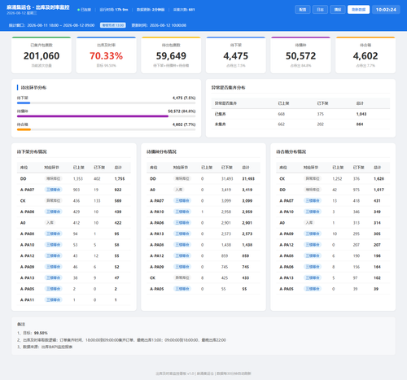This screenshot has width=407, height=380.
Task: Click the DO row with total 1,017
Action: (x=333, y=190)
